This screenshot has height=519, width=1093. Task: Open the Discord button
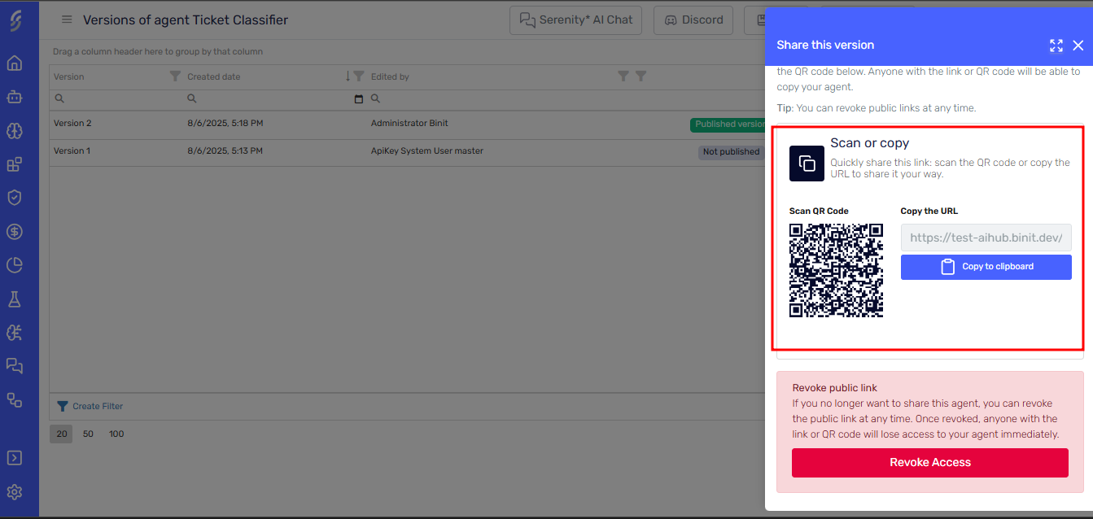click(693, 20)
